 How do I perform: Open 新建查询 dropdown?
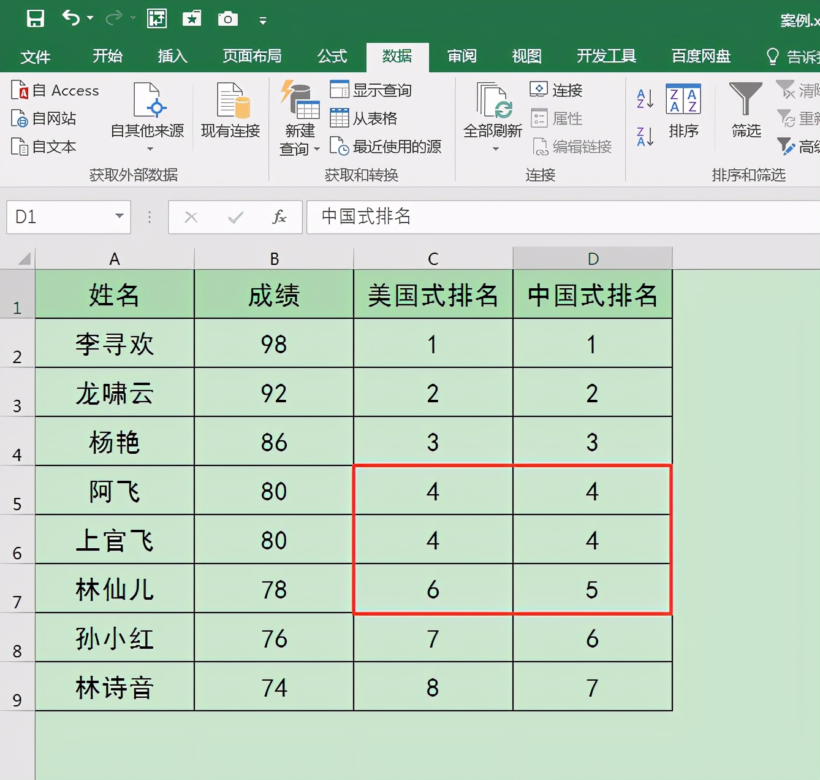point(300,118)
